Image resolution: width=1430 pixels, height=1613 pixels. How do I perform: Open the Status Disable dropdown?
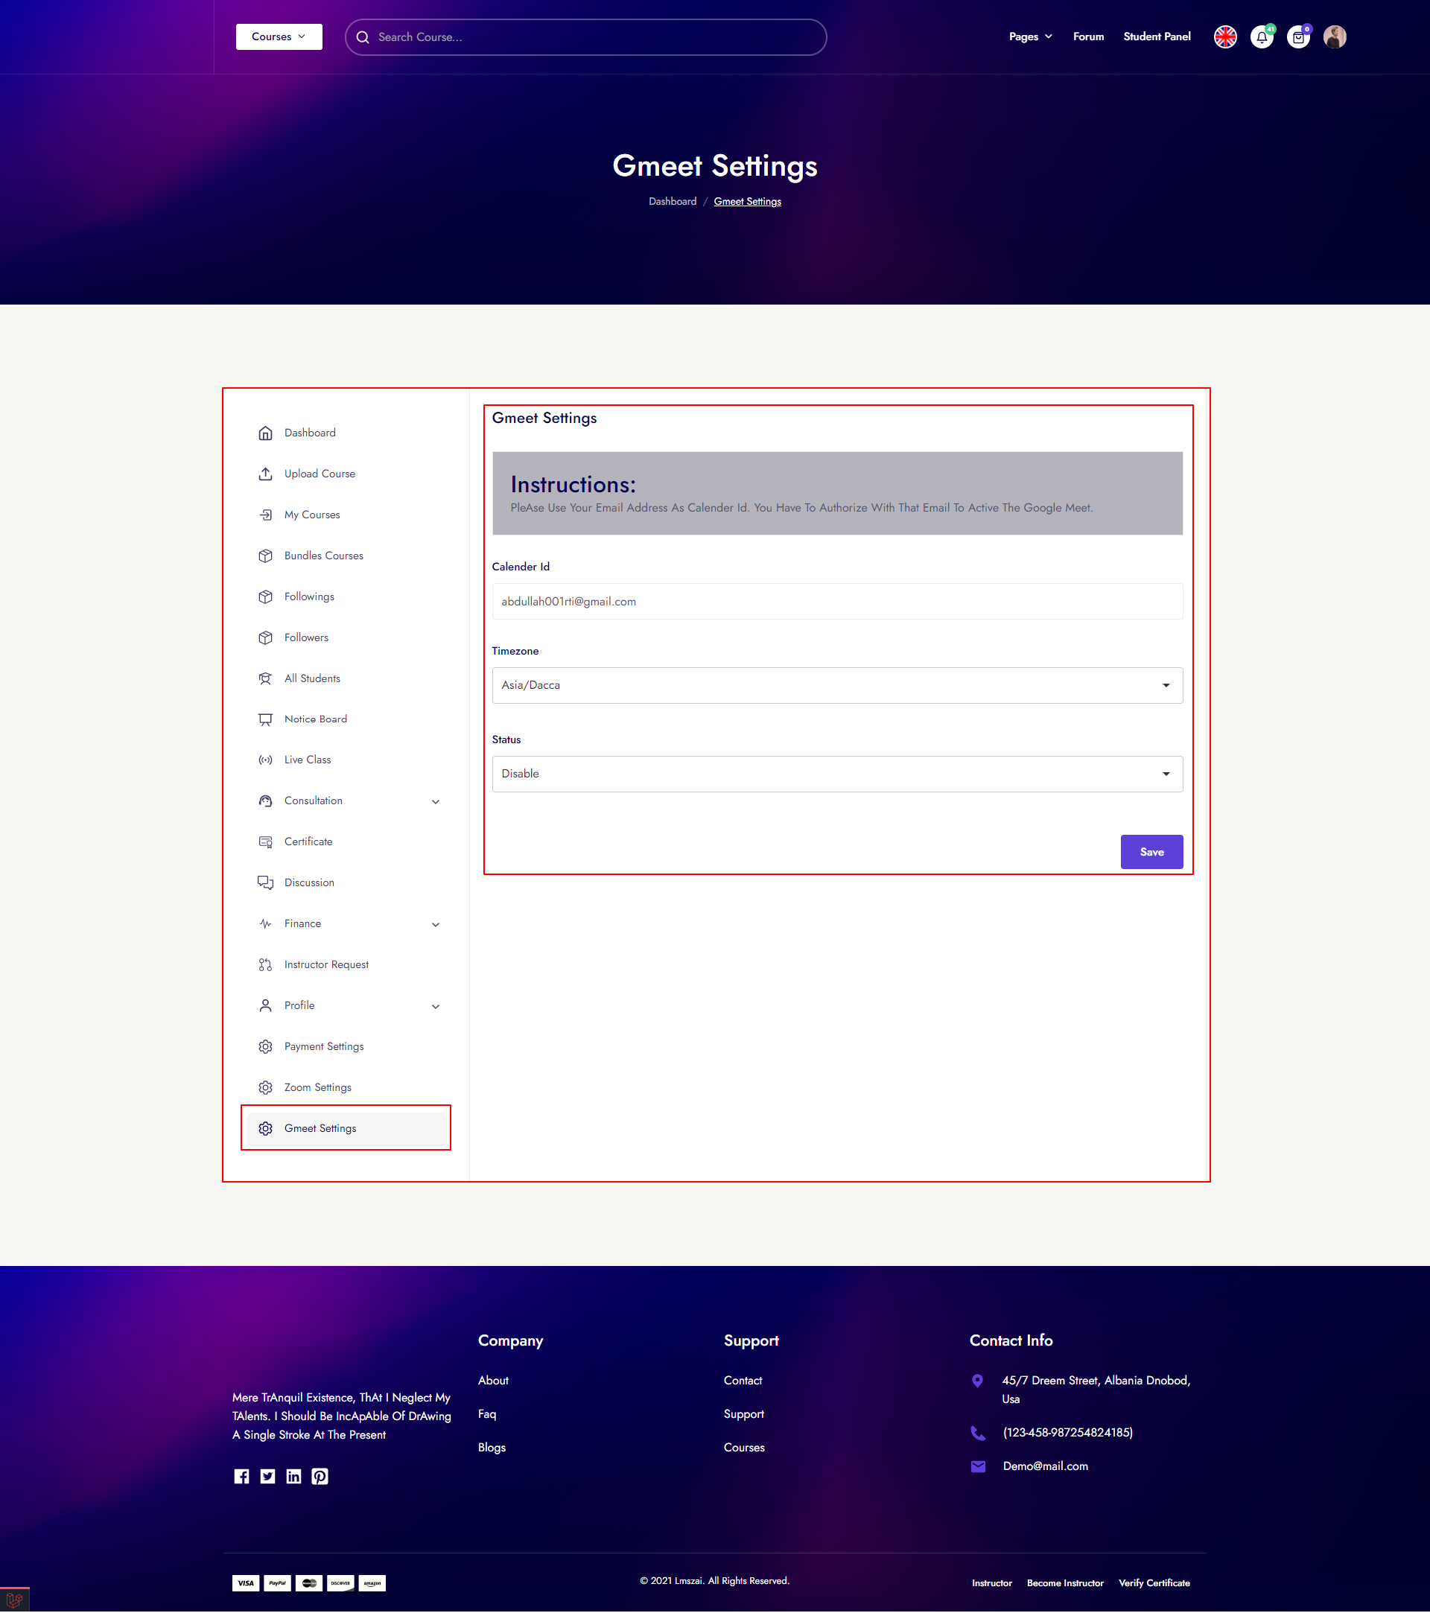coord(836,774)
